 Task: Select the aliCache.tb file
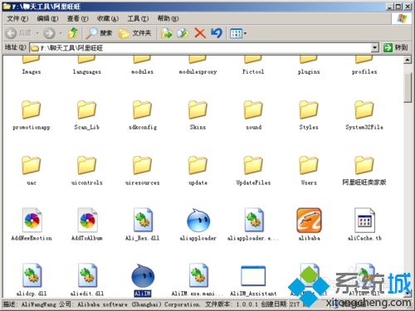point(364,225)
